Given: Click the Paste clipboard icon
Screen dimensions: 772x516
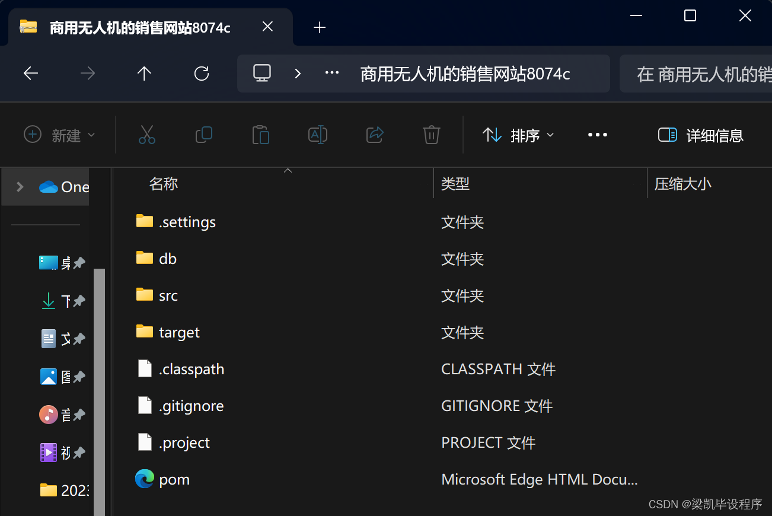Looking at the screenshot, I should tap(261, 135).
